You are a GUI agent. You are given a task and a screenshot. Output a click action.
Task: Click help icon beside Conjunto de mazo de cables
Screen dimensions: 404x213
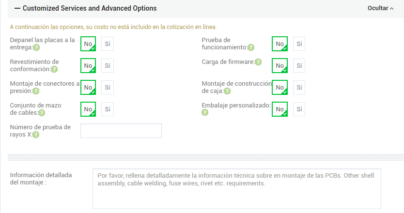(42, 113)
